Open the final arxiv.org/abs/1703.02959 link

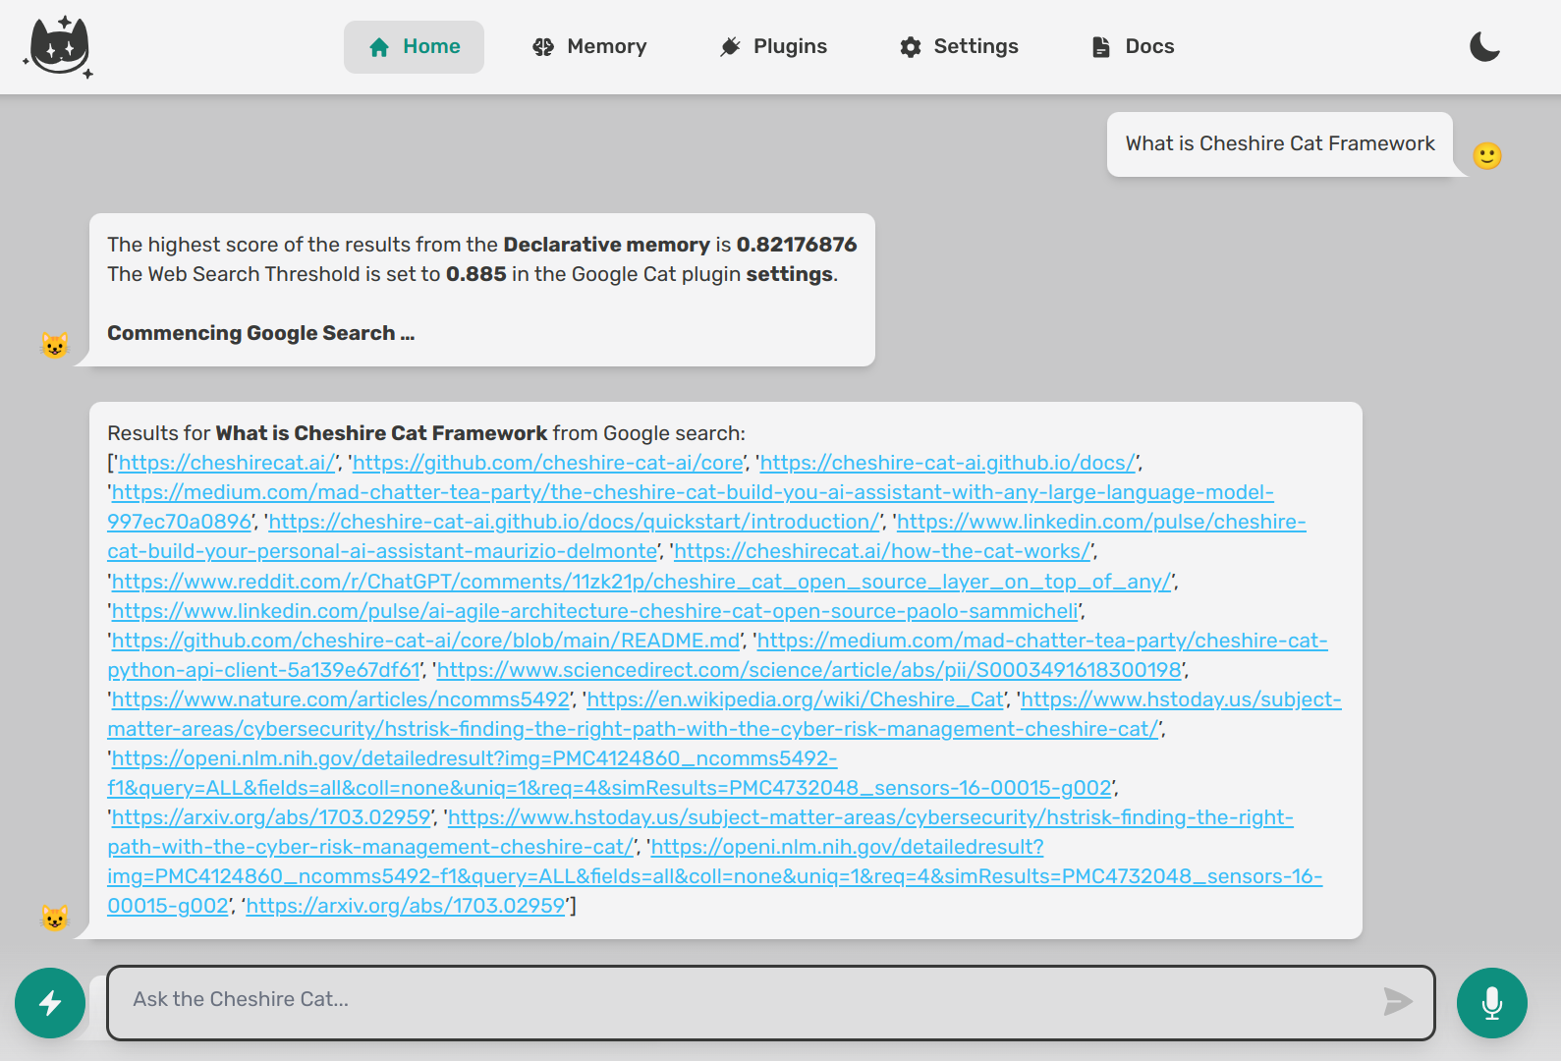click(x=407, y=906)
